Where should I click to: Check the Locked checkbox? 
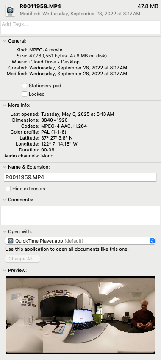[x=25, y=94]
